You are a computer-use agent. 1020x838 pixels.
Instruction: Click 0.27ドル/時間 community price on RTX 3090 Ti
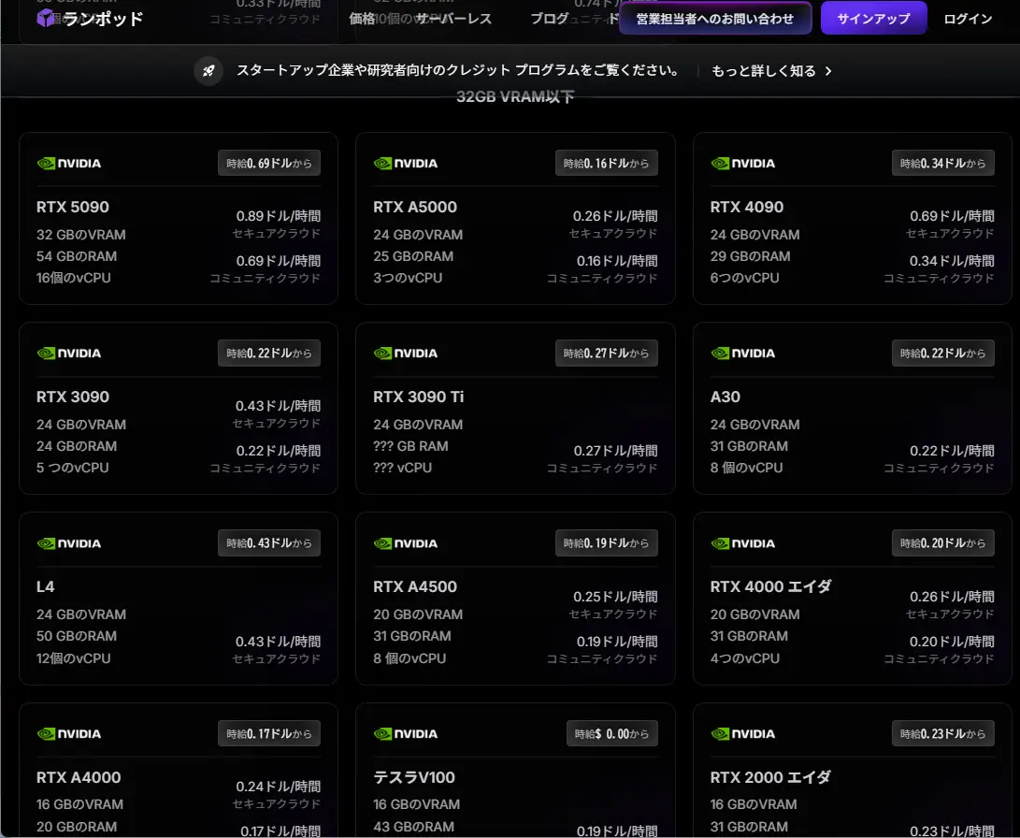(616, 451)
